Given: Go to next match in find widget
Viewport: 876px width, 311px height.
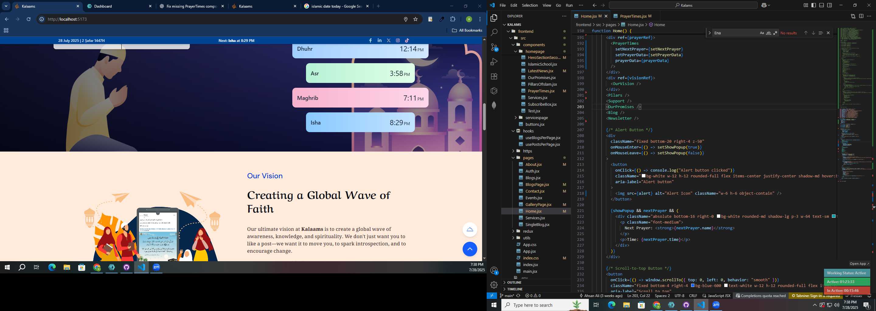Looking at the screenshot, I should [x=813, y=33].
